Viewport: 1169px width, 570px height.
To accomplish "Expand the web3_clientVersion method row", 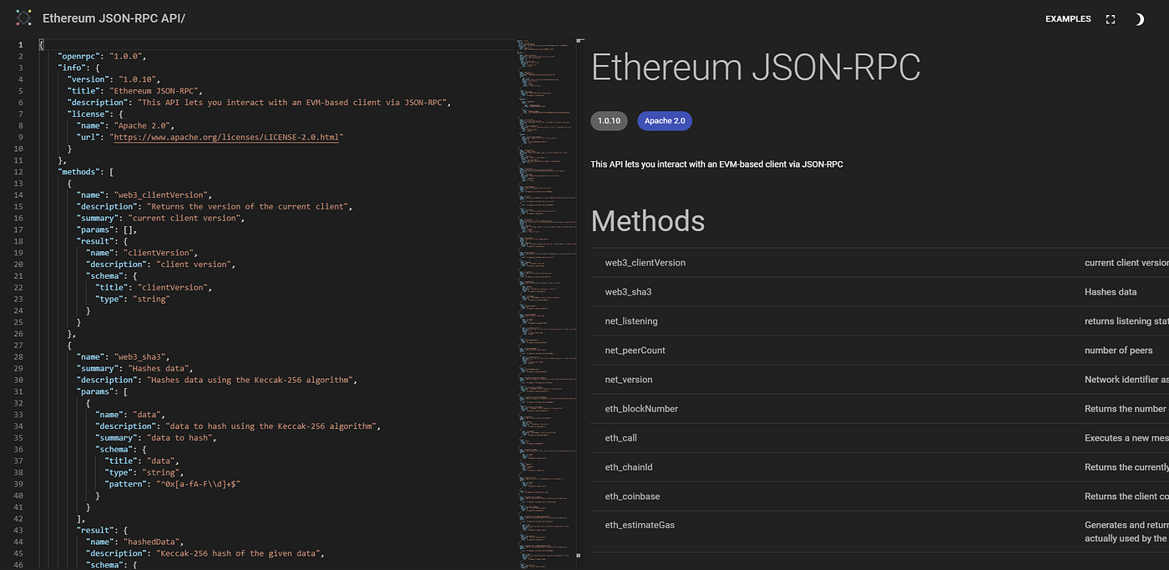I will pos(645,262).
